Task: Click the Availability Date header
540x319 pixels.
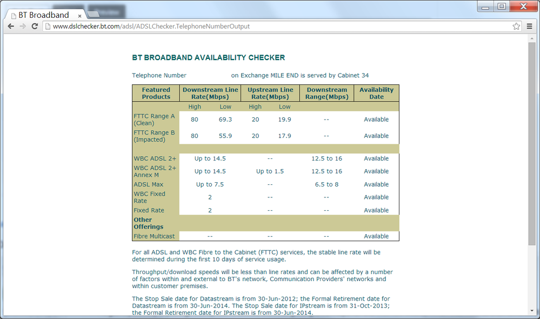Action: pyautogui.click(x=376, y=93)
